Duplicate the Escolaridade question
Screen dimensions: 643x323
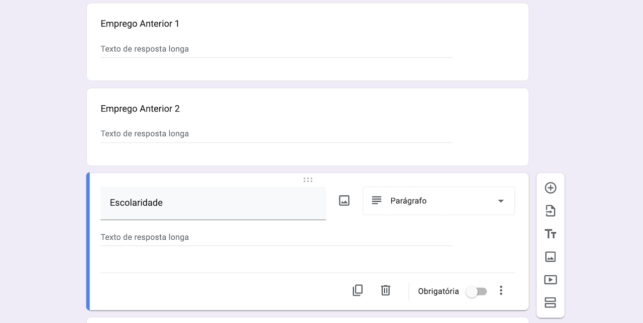click(x=358, y=290)
